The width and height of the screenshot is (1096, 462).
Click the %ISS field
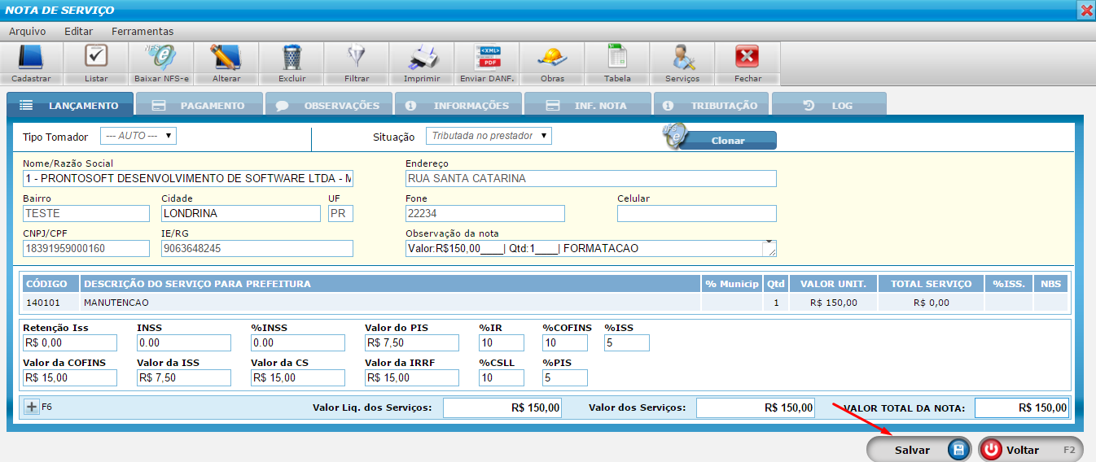click(627, 342)
